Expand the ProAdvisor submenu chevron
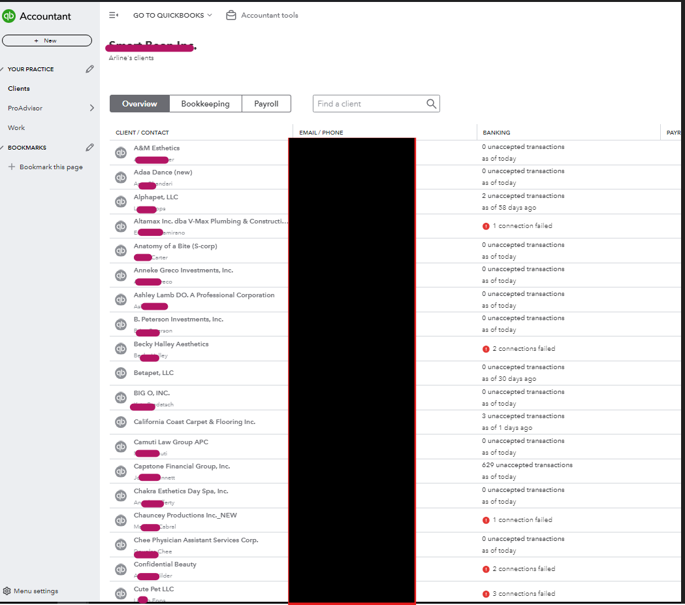The height and width of the screenshot is (605, 685). (x=91, y=108)
